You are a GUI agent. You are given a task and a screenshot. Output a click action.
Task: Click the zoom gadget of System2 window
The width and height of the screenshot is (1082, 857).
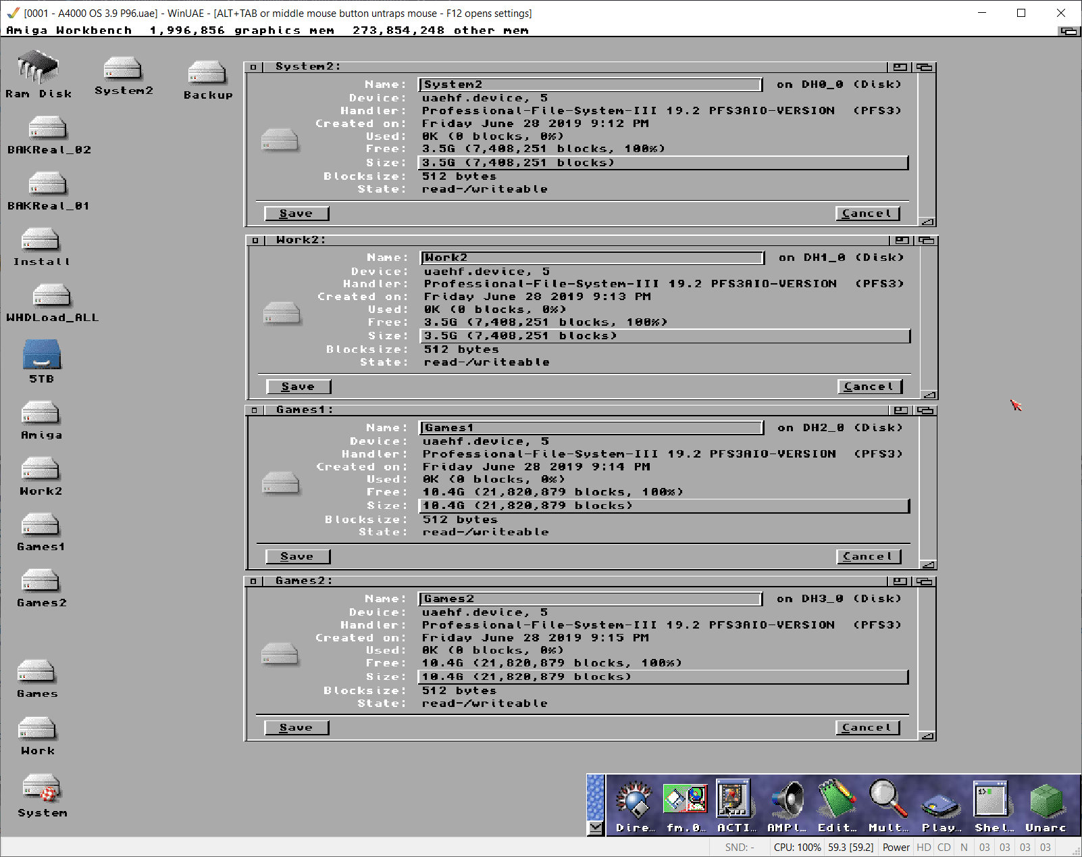900,67
